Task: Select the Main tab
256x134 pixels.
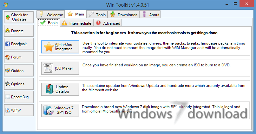Action: (75, 14)
